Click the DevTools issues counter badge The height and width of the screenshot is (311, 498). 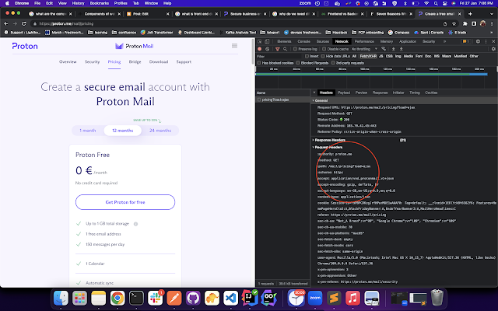pos(465,41)
